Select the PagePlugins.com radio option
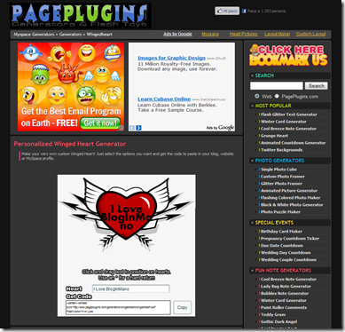The image size is (345, 332). coord(277,96)
